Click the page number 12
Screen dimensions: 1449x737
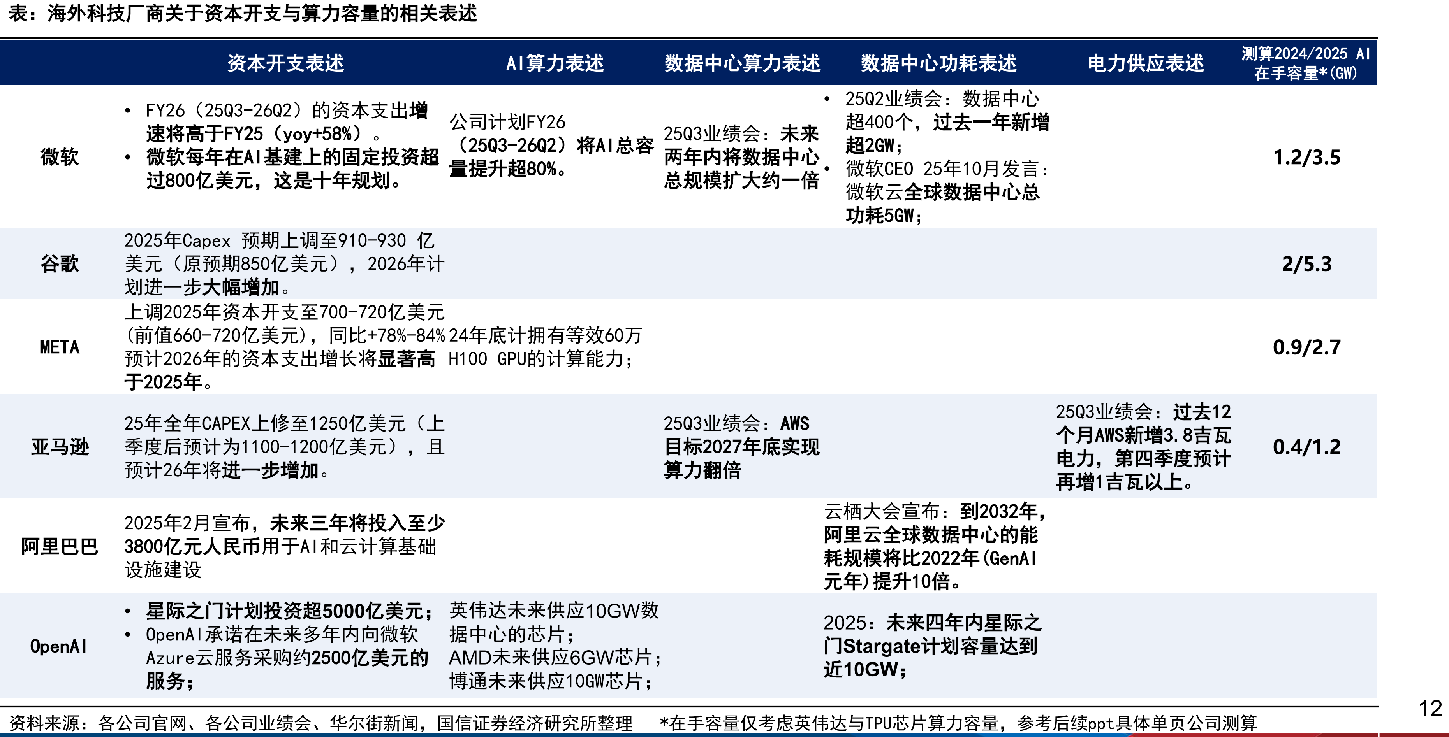[1430, 708]
